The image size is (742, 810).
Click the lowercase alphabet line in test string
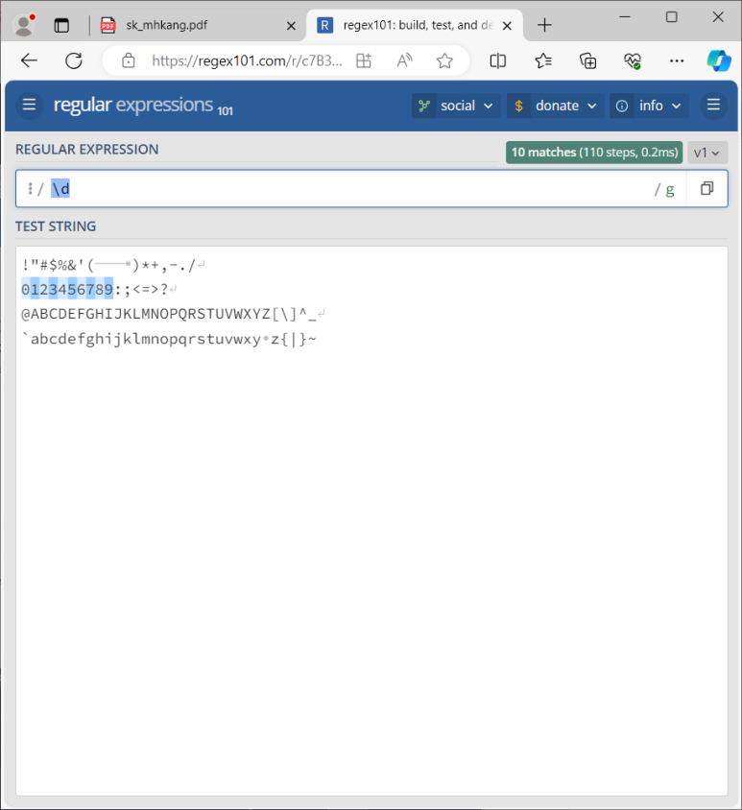[168, 339]
